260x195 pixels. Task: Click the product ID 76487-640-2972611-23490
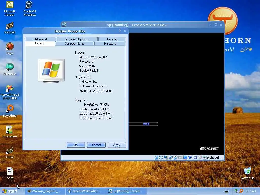(96, 91)
